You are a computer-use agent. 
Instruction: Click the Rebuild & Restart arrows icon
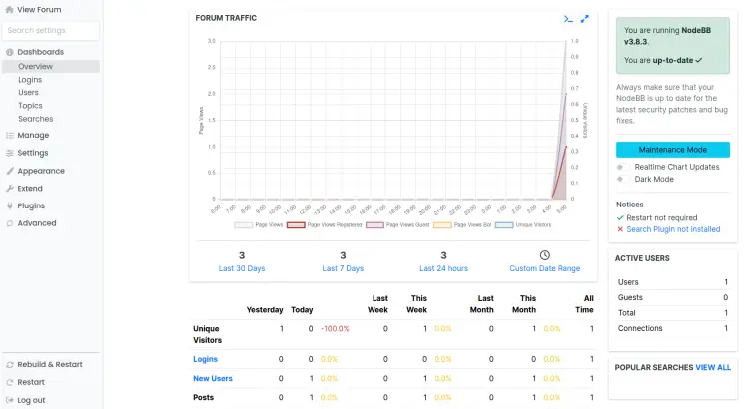(x=10, y=364)
